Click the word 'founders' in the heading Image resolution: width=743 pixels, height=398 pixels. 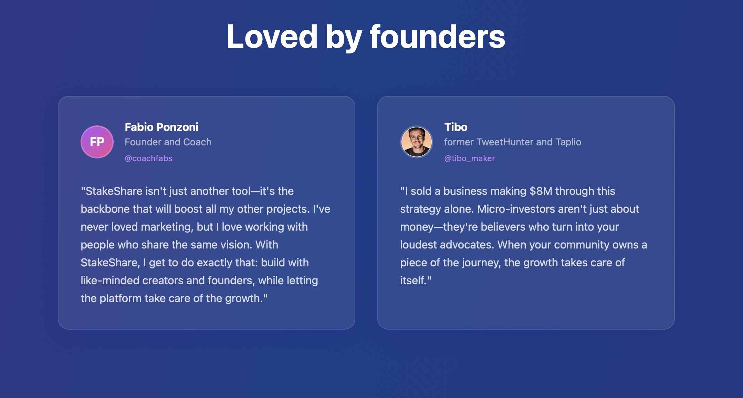pyautogui.click(x=437, y=37)
